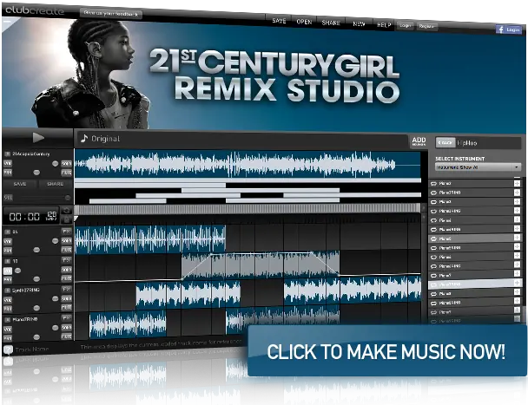Viewport: 528px width, 405px height.
Task: Click the highlighted white VOL button
Action: point(8,271)
